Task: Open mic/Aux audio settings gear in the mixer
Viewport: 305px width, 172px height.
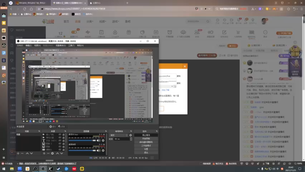Action: [x=103, y=140]
